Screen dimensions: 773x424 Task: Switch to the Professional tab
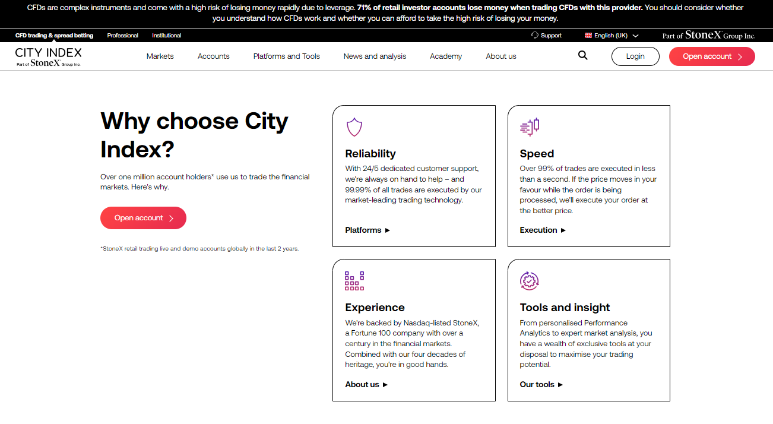tap(122, 35)
